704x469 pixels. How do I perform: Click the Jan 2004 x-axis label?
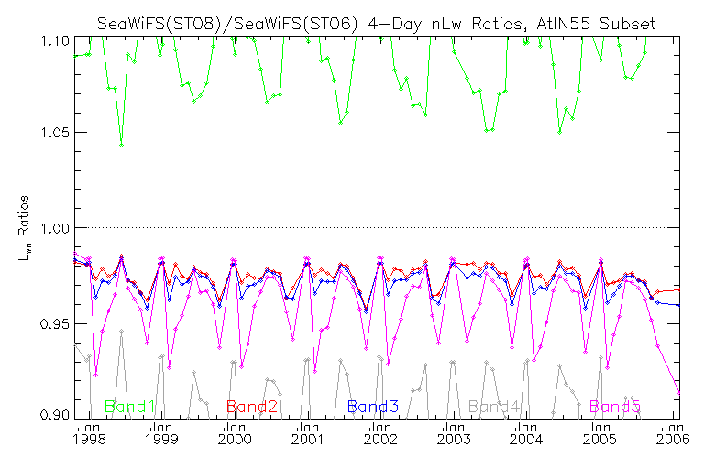coord(526,433)
